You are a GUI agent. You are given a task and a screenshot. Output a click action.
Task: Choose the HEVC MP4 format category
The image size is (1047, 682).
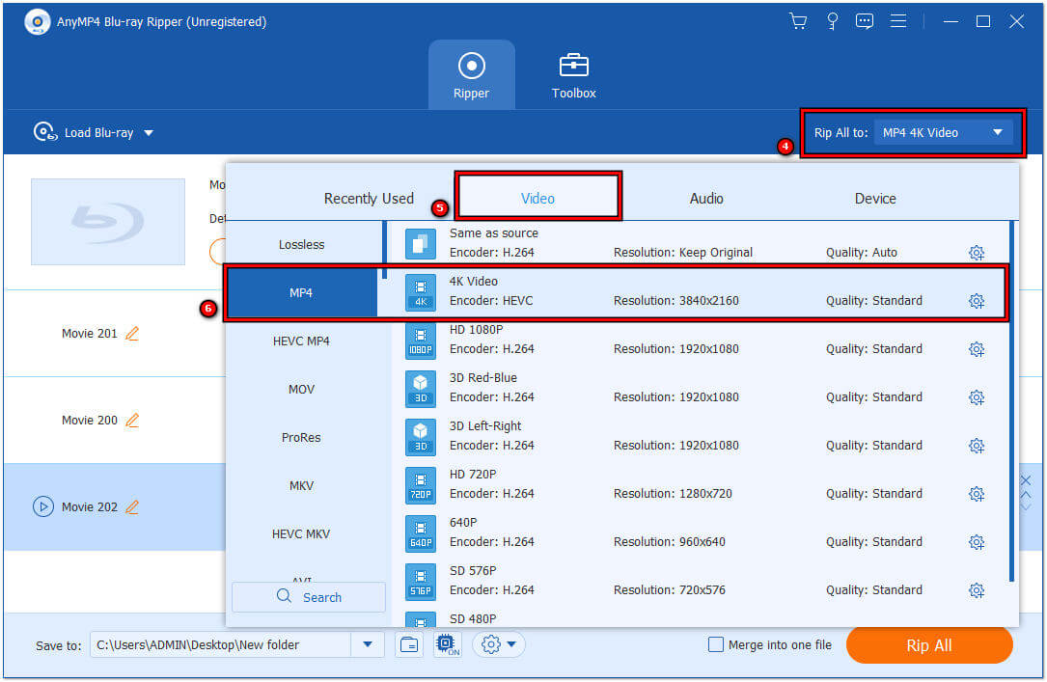[302, 341]
